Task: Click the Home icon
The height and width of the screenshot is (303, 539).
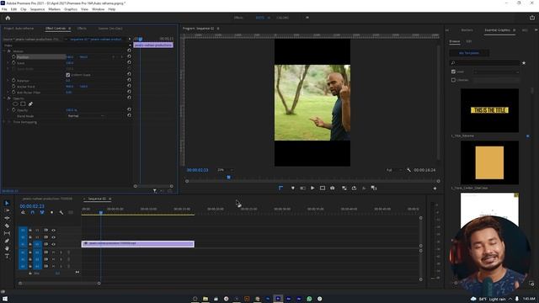Action: click(8, 18)
